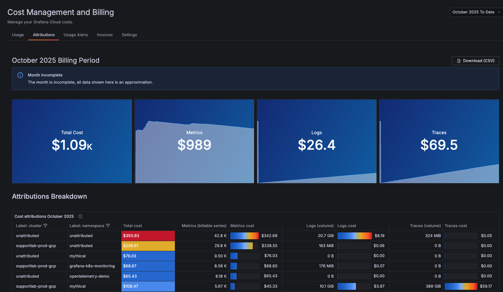Switch to the Usage tab
503x292 pixels.
point(18,35)
